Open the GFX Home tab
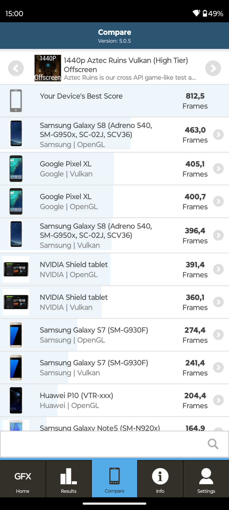The image size is (229, 510). click(x=23, y=479)
